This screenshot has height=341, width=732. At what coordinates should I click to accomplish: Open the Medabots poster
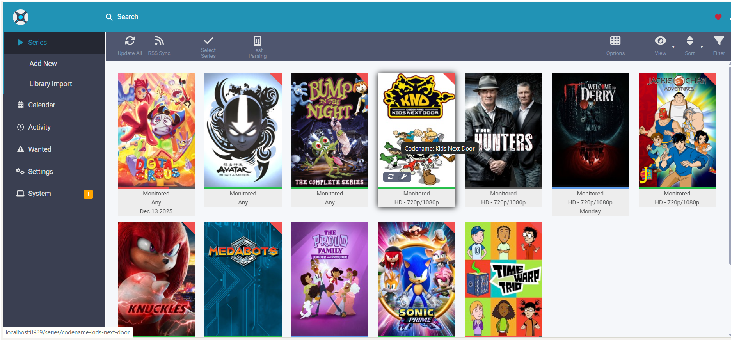tap(243, 279)
